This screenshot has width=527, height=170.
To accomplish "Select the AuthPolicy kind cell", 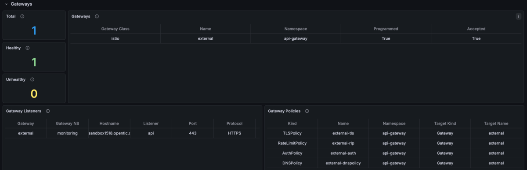I will [x=292, y=153].
